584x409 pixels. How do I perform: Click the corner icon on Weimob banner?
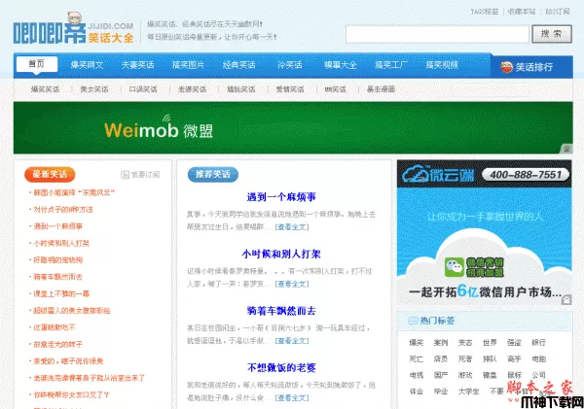(x=566, y=149)
